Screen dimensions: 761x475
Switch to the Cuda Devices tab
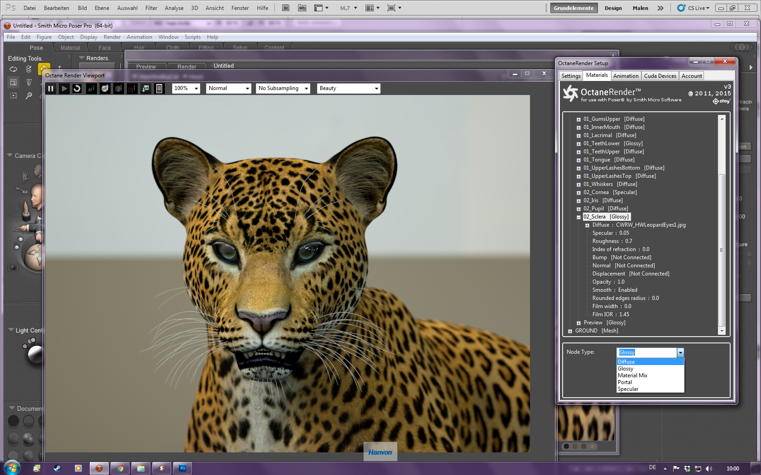pyautogui.click(x=660, y=76)
